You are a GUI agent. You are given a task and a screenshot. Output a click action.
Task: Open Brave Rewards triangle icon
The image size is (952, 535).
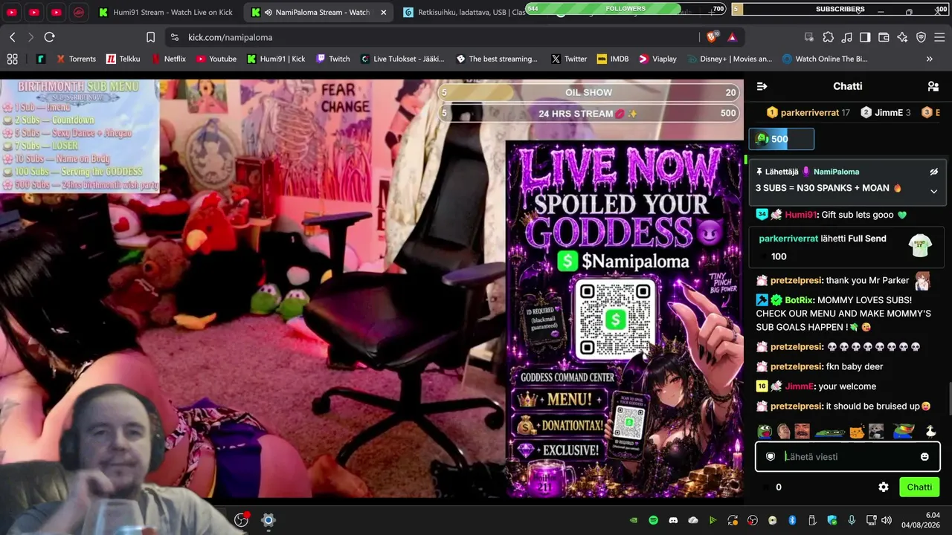point(732,37)
